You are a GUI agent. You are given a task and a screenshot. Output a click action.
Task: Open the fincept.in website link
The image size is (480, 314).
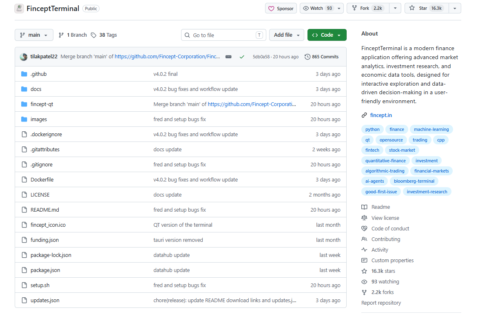click(381, 115)
